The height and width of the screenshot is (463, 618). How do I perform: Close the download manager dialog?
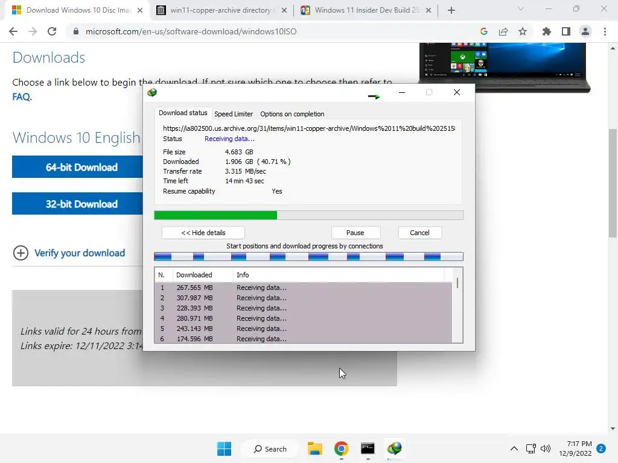[x=456, y=92]
